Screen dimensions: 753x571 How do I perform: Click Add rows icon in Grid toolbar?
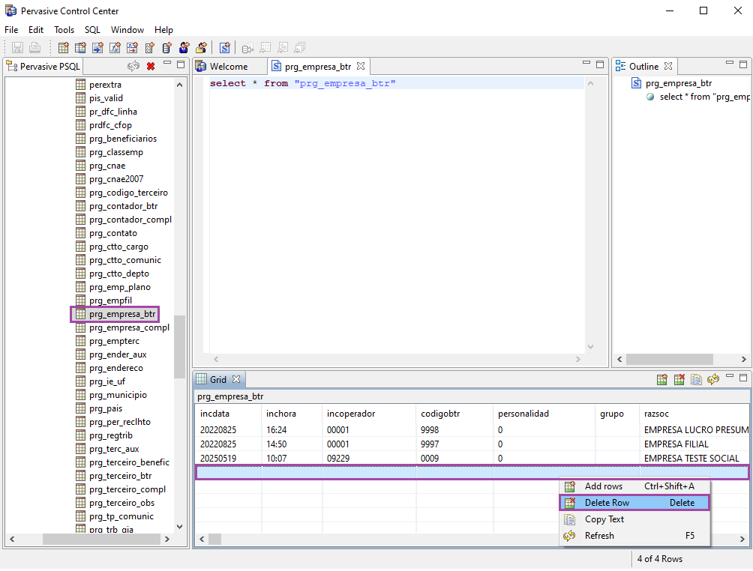[662, 380]
